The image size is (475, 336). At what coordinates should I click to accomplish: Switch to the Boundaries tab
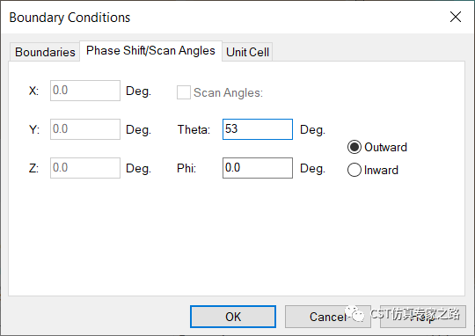45,52
